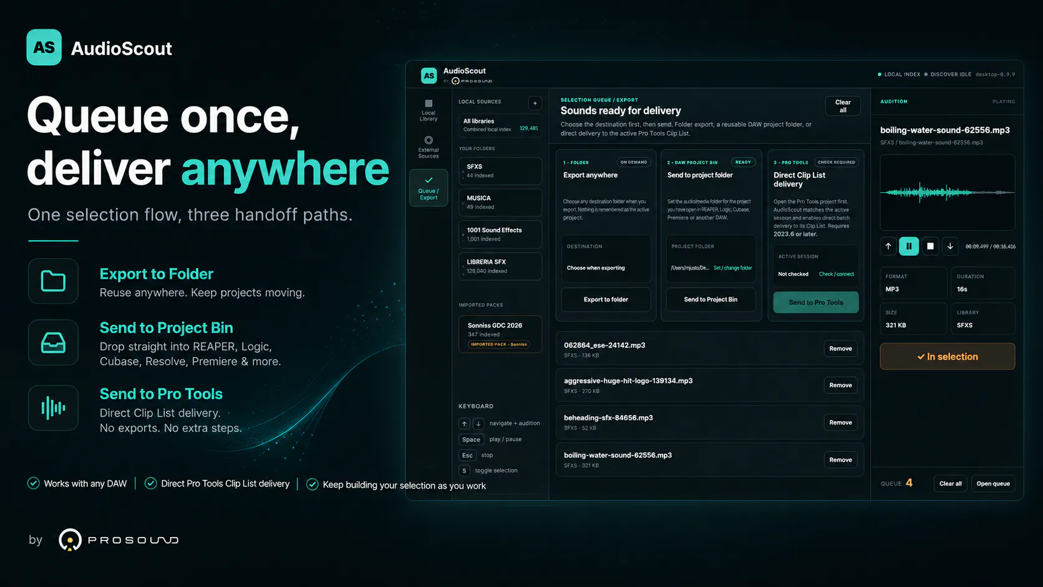The image size is (1043, 587).
Task: Click the AudioScout AS logo in the app header
Action: tap(429, 75)
